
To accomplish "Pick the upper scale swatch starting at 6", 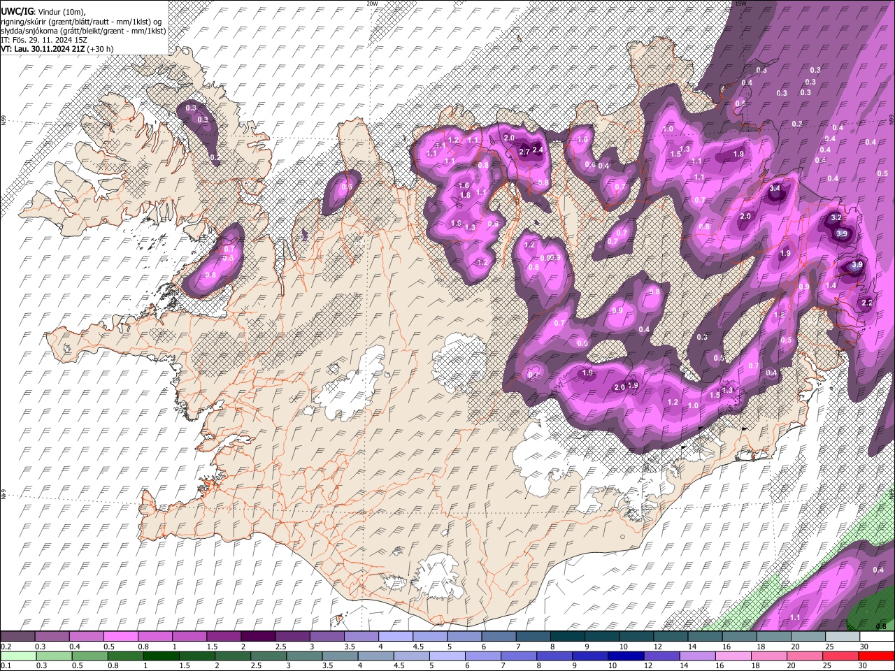I will tap(499, 637).
